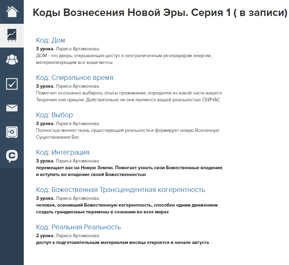Screen dimensions: 289x265
Task: Click text доступ к подготовительным материалам месяца
Action: click(x=122, y=242)
